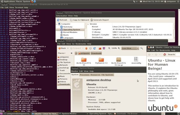Open Bookmarks menu in File Browser
The height and width of the screenshot is (115, 180).
coord(81,44)
